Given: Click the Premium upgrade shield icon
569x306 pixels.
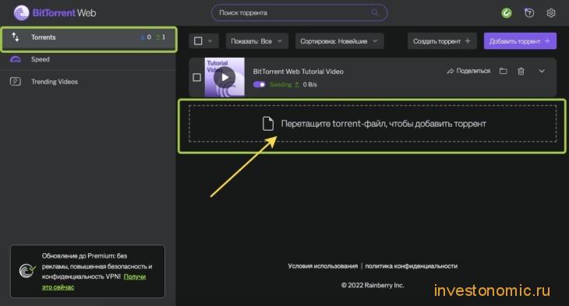Looking at the screenshot, I should (27, 271).
